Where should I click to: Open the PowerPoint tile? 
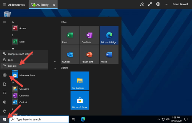[x=90, y=55]
